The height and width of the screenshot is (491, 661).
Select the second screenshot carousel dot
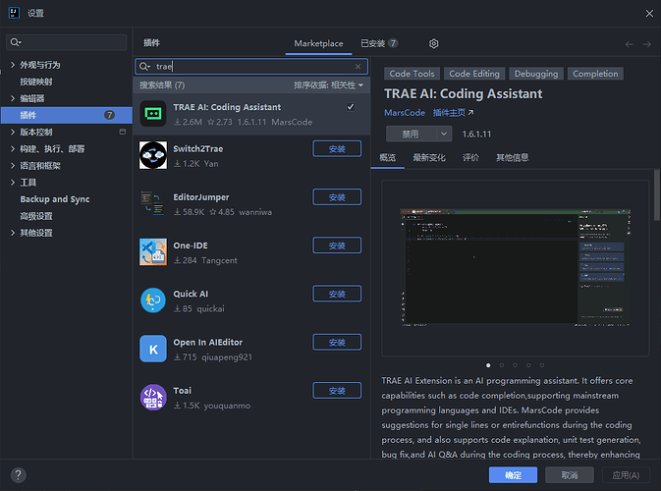[x=502, y=365]
